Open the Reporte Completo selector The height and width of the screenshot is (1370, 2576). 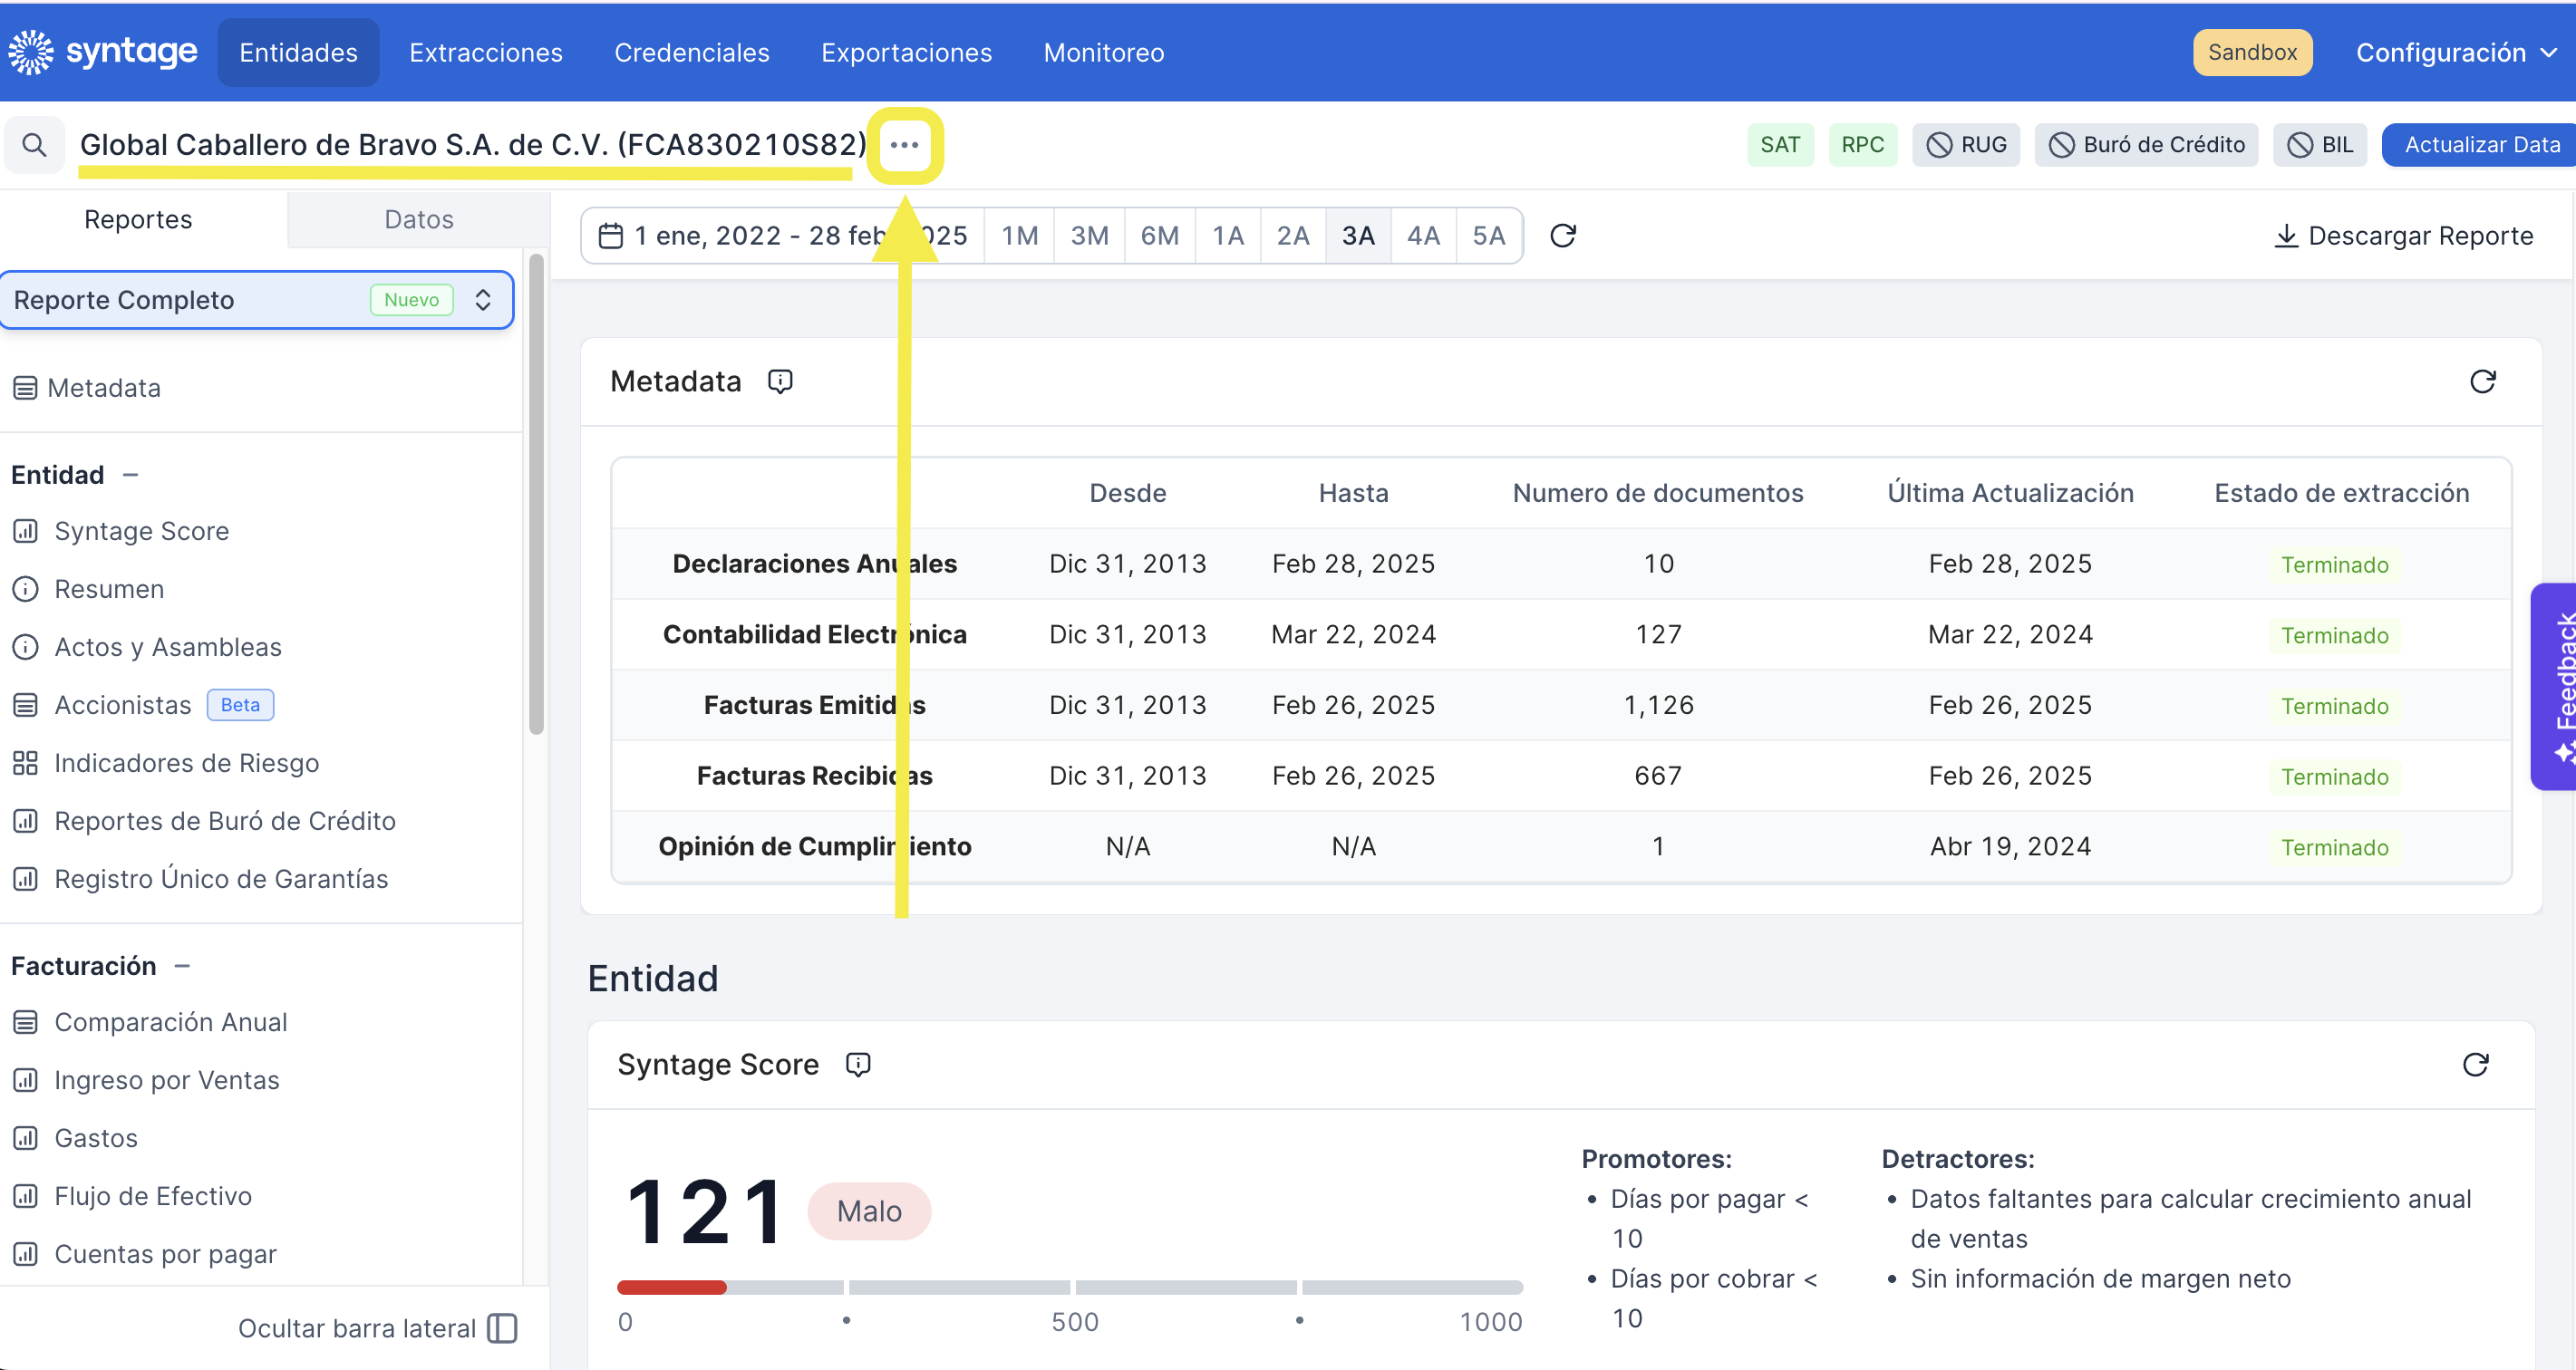[257, 300]
